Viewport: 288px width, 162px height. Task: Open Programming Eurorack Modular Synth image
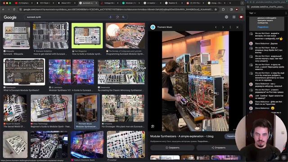pos(125,36)
